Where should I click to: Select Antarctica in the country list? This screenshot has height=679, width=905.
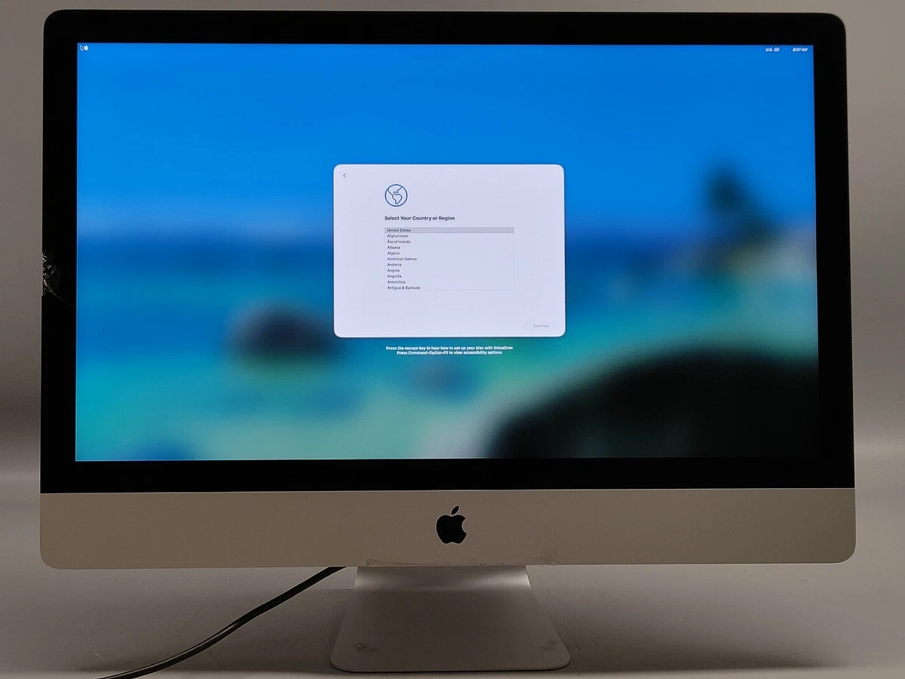[x=449, y=282]
